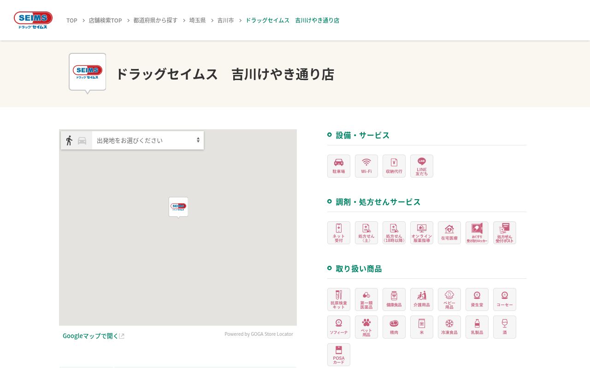Click the 乳製品 dairy bottle icon

(477, 327)
